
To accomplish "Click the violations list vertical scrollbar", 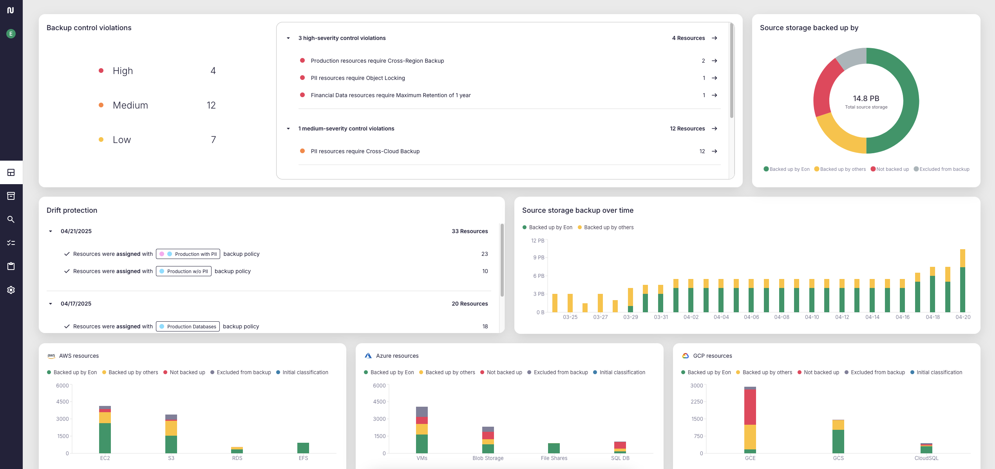I will click(x=731, y=71).
